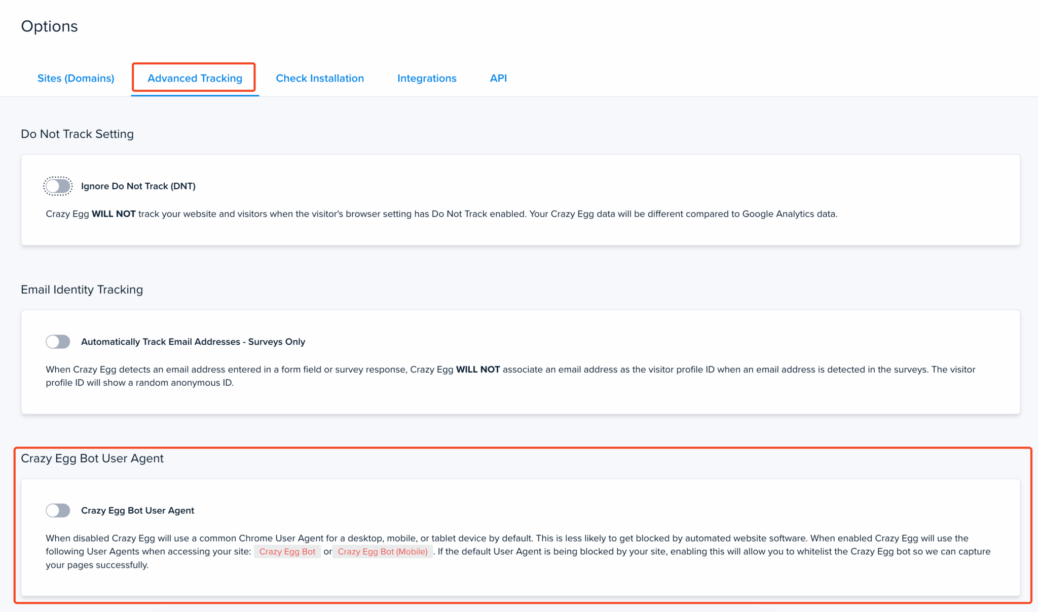Click the Crazy Egg Bot (Mobile) chip
The height and width of the screenshot is (612, 1038).
(383, 551)
